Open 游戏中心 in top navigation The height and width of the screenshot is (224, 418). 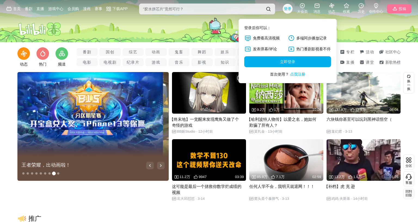56,9
